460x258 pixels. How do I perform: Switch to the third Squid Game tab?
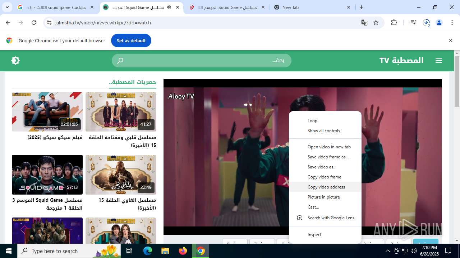click(227, 7)
